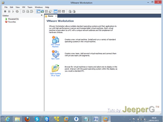This screenshot has width=163, height=122.
Task: Select the highlighted Summary view toolbar icon
Action: tap(56, 11)
